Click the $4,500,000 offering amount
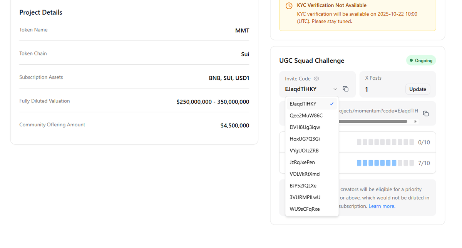The height and width of the screenshot is (248, 462). [235, 126]
